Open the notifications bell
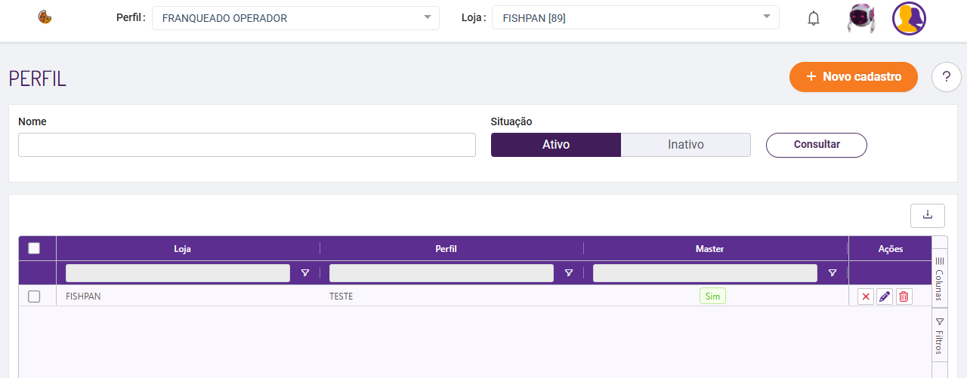Image resolution: width=967 pixels, height=378 pixels. pos(814,18)
